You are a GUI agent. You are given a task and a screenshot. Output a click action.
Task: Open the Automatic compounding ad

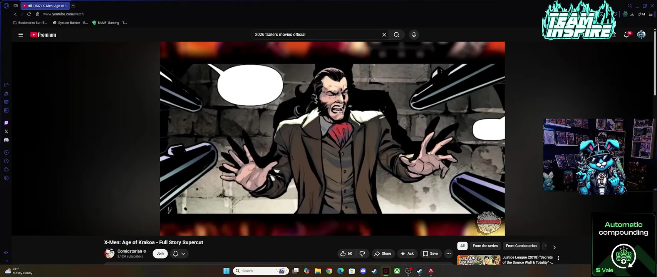[623, 245]
